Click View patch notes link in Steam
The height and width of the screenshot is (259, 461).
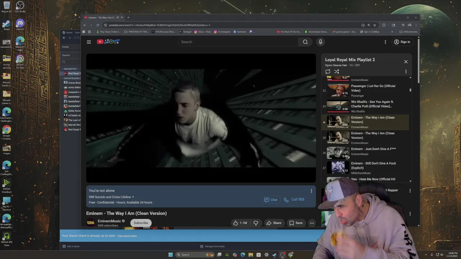127,236
